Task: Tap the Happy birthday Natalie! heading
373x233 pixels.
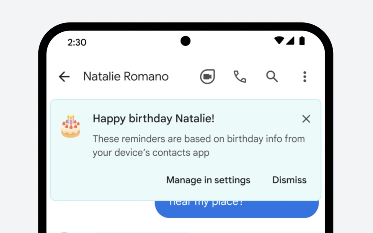Action: 154,119
